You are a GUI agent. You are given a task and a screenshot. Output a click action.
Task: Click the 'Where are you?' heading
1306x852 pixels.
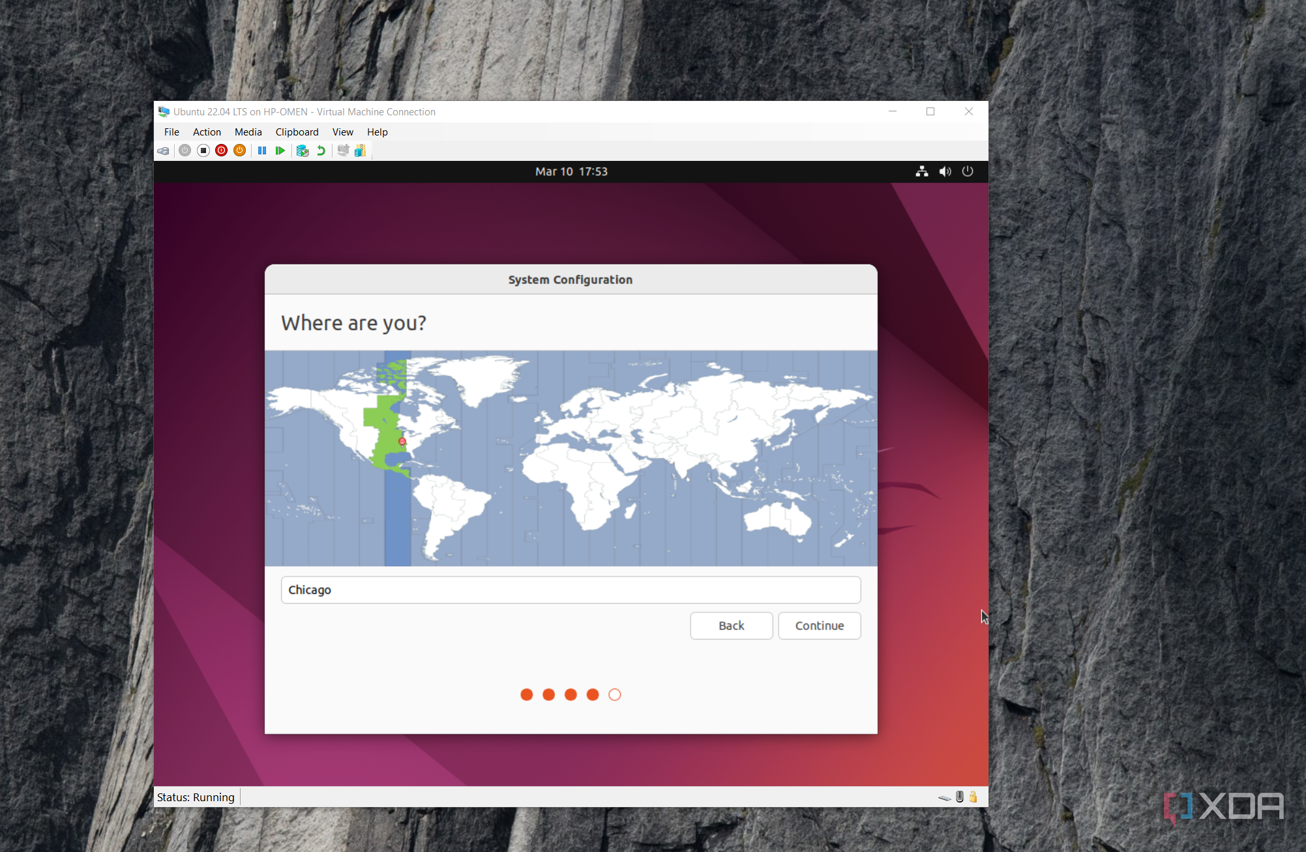[353, 323]
